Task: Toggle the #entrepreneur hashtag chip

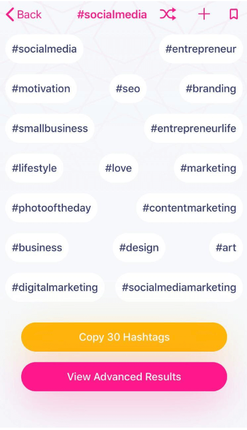Action: pyautogui.click(x=201, y=49)
